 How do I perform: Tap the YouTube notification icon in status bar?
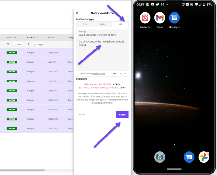pyautogui.click(x=153, y=5)
